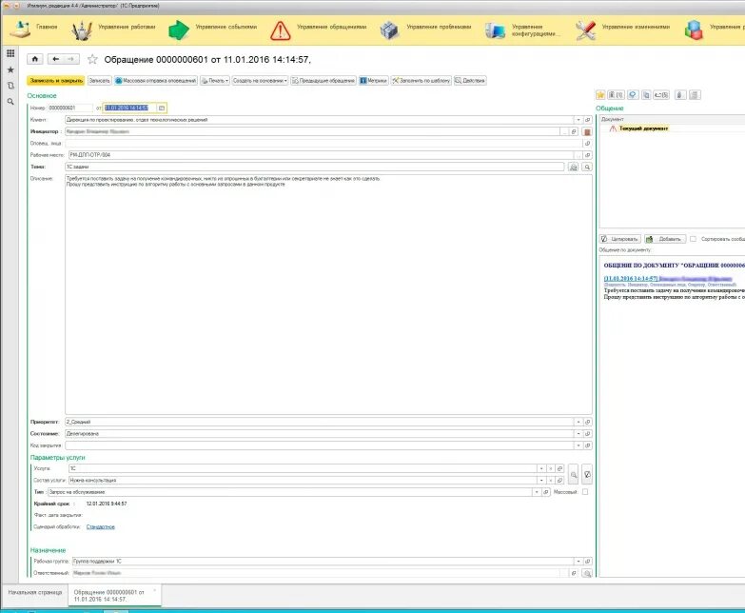The image size is (745, 613).
Task: Open the Печать dropdown button
Action: click(215, 81)
